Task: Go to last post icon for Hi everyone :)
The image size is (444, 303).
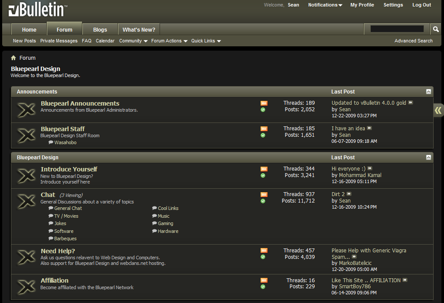Action: 370,168
